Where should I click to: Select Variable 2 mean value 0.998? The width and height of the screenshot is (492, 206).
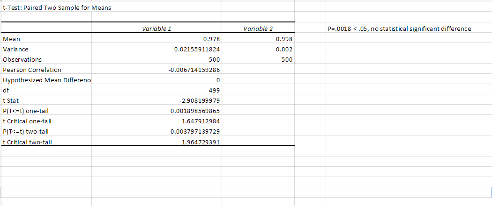click(x=284, y=39)
